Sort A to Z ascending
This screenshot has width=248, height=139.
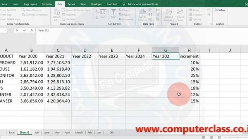97,11
